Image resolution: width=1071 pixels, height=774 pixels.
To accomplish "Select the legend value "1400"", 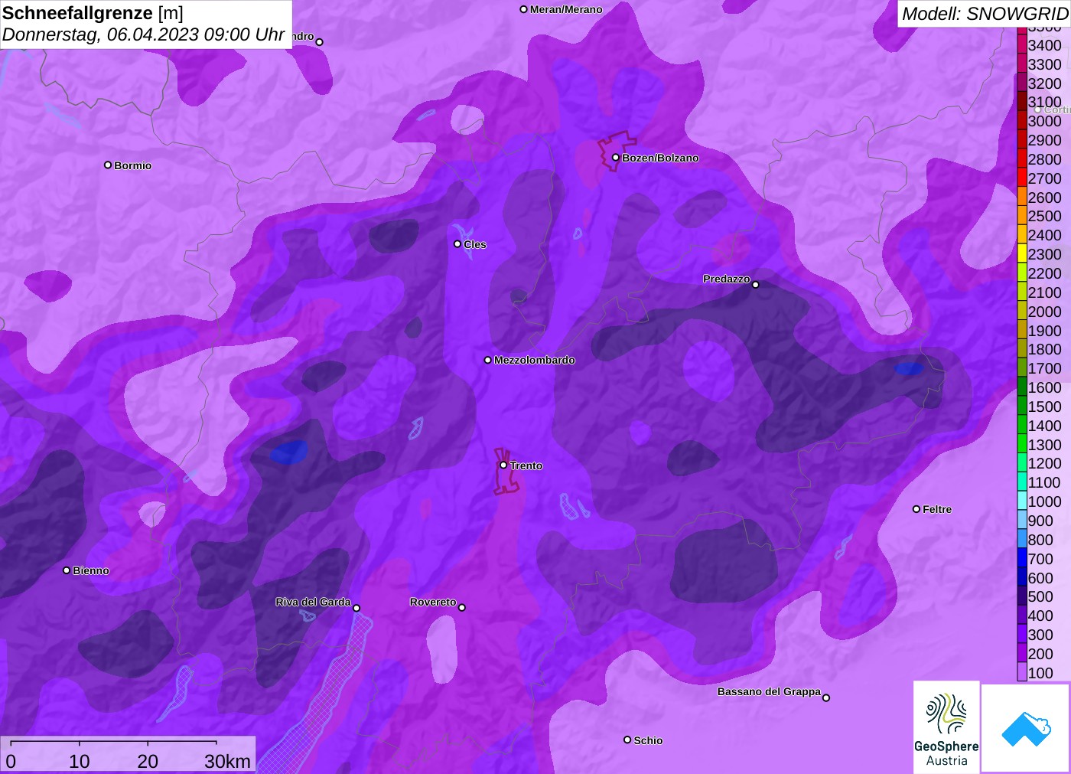I will pos(1045,426).
